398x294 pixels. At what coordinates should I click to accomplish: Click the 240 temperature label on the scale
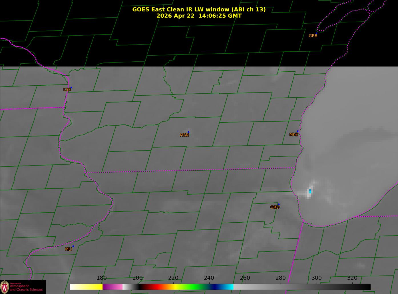coord(209,278)
